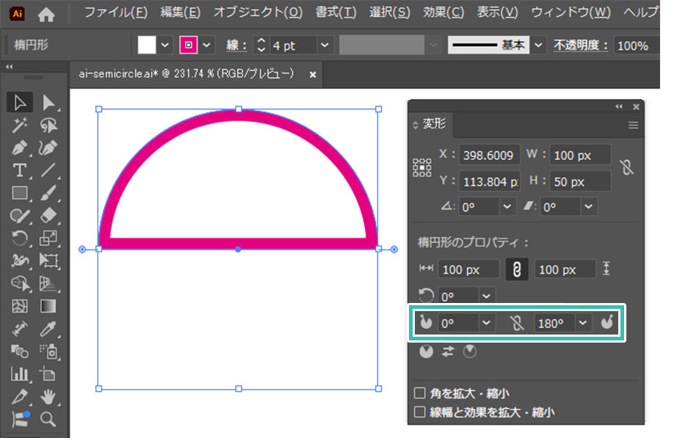Select the Pen tool in toolbar
The height and width of the screenshot is (438, 677).
(20, 147)
